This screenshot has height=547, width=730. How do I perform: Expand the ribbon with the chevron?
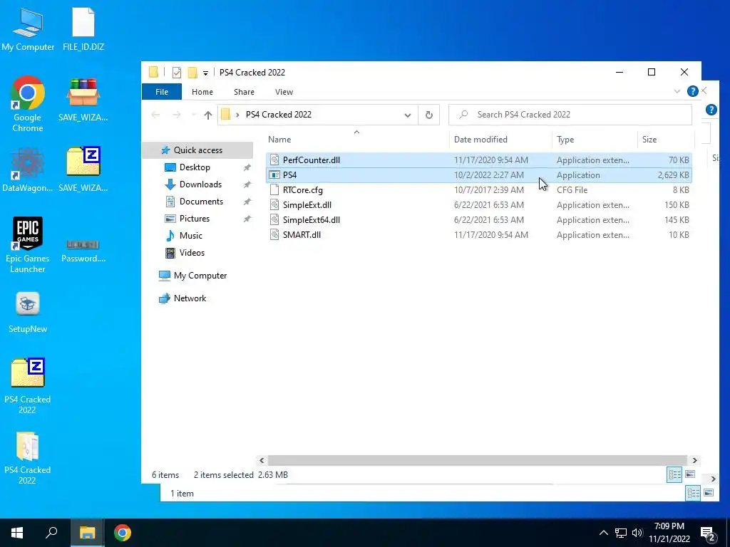point(677,92)
